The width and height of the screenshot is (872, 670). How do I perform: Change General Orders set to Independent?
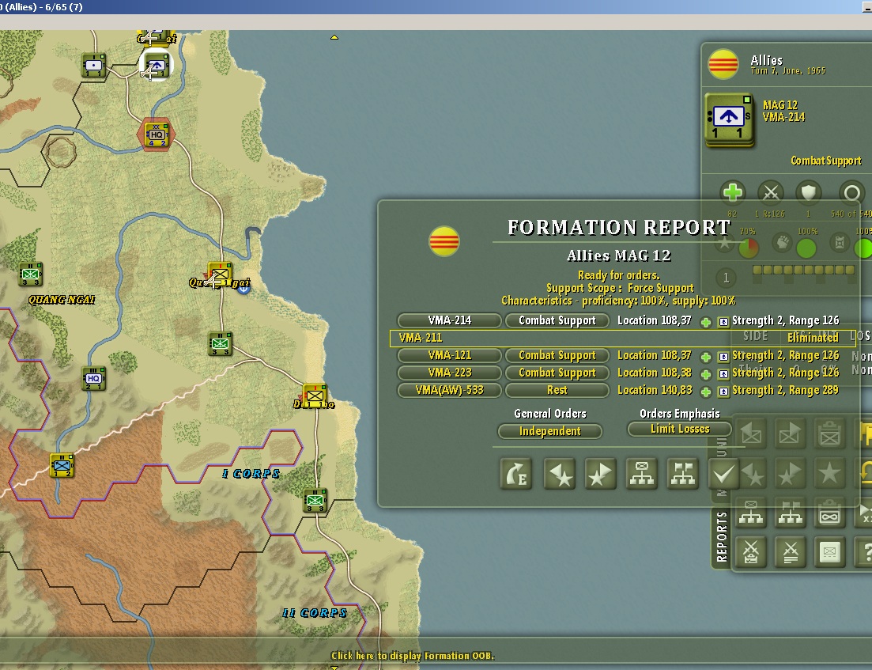point(549,431)
